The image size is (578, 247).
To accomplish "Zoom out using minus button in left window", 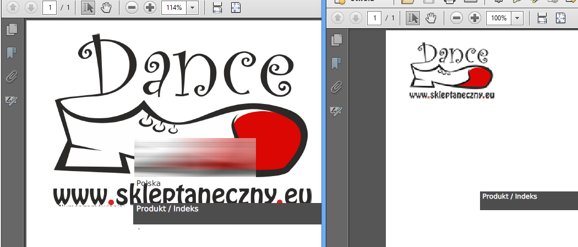I will coord(132,8).
